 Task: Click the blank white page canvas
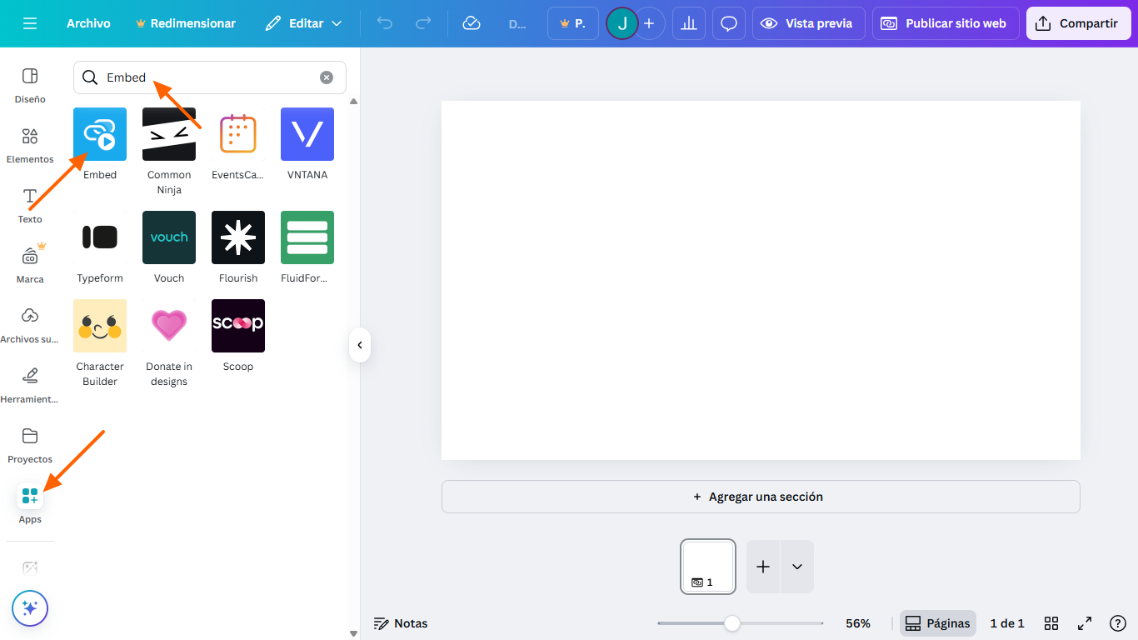[x=761, y=280]
